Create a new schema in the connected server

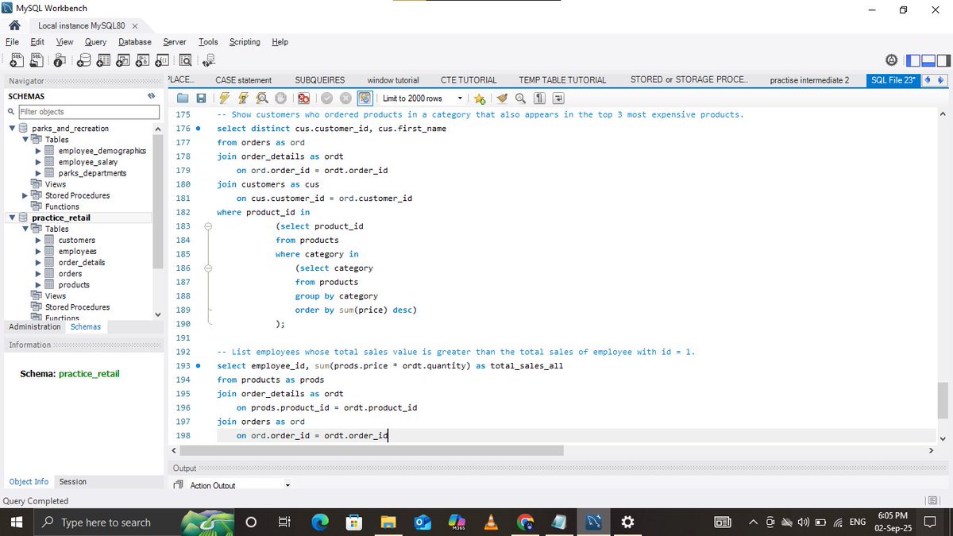pos(83,60)
